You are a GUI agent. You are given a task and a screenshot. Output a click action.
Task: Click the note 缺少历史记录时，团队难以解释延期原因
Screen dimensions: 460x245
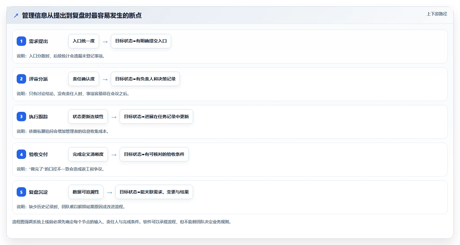tap(71, 207)
